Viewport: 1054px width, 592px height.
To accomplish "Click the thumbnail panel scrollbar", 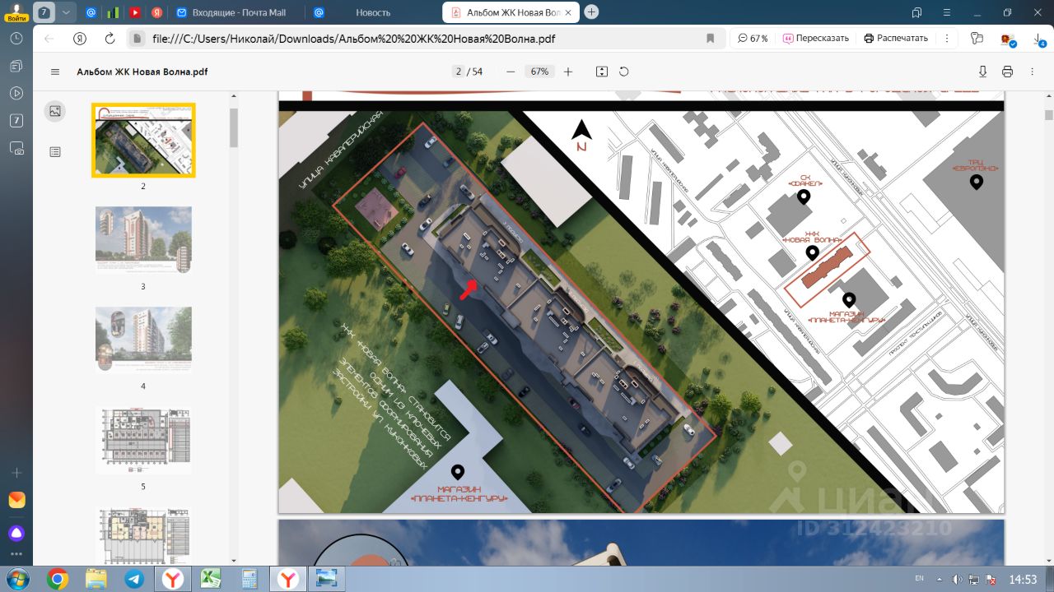I will pos(234,127).
